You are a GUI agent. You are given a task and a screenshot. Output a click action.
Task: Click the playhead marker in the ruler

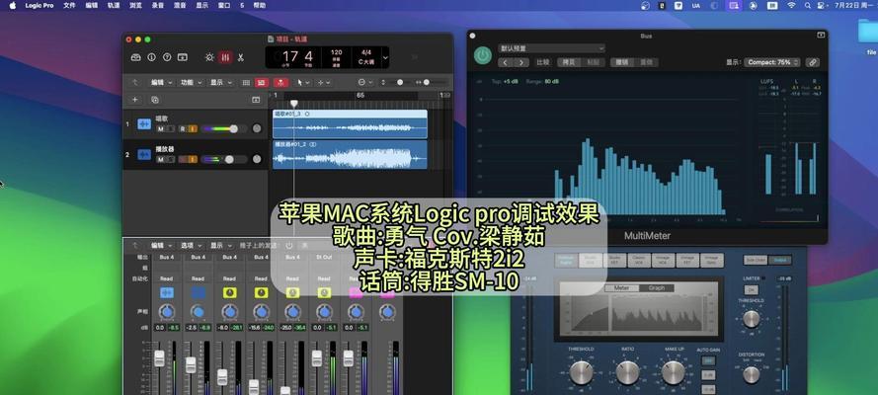point(293,104)
